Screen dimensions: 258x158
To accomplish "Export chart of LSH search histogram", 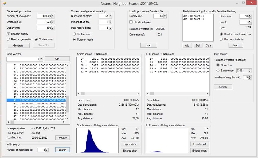I will (x=200, y=144).
